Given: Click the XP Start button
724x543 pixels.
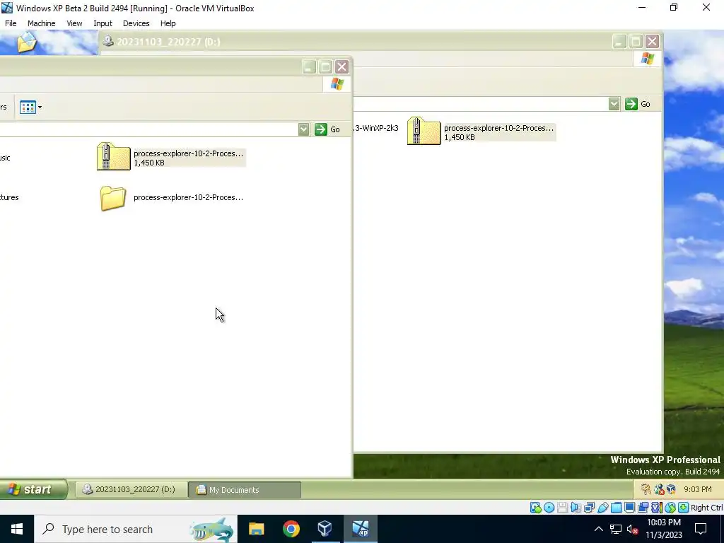Looking at the screenshot, I should (x=33, y=489).
